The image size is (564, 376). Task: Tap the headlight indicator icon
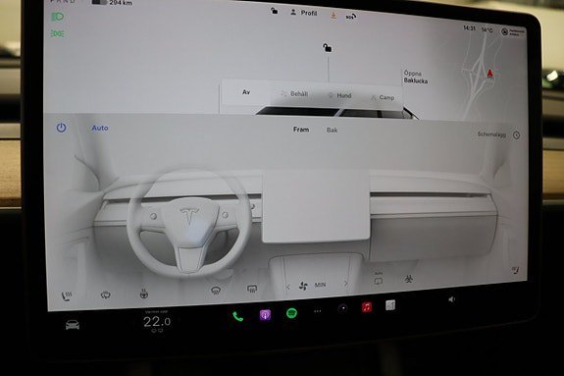(x=57, y=17)
